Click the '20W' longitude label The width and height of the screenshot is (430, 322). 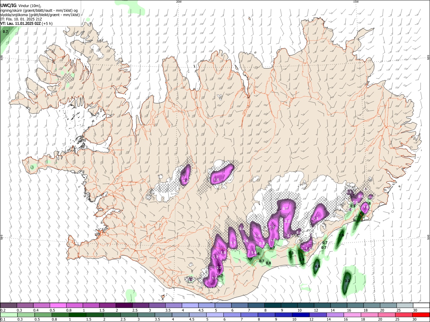[x=179, y=2]
